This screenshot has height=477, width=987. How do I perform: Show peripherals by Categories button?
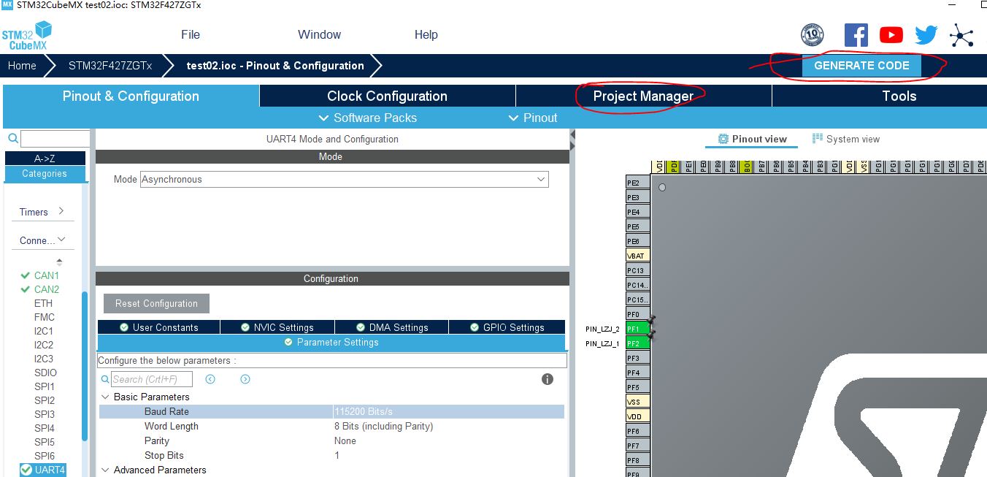point(45,174)
